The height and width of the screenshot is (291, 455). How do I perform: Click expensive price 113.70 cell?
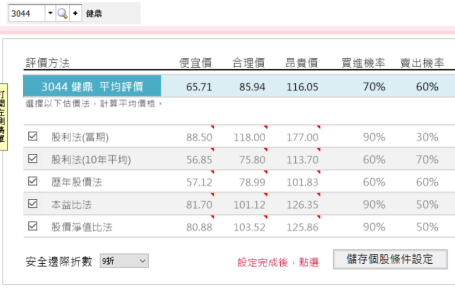click(x=302, y=159)
